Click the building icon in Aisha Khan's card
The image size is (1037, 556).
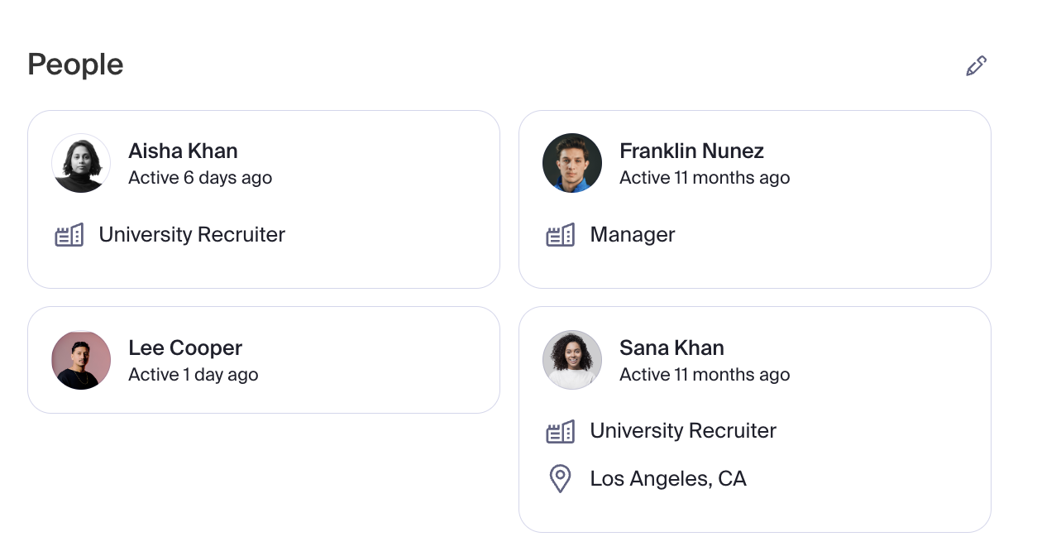coord(69,235)
